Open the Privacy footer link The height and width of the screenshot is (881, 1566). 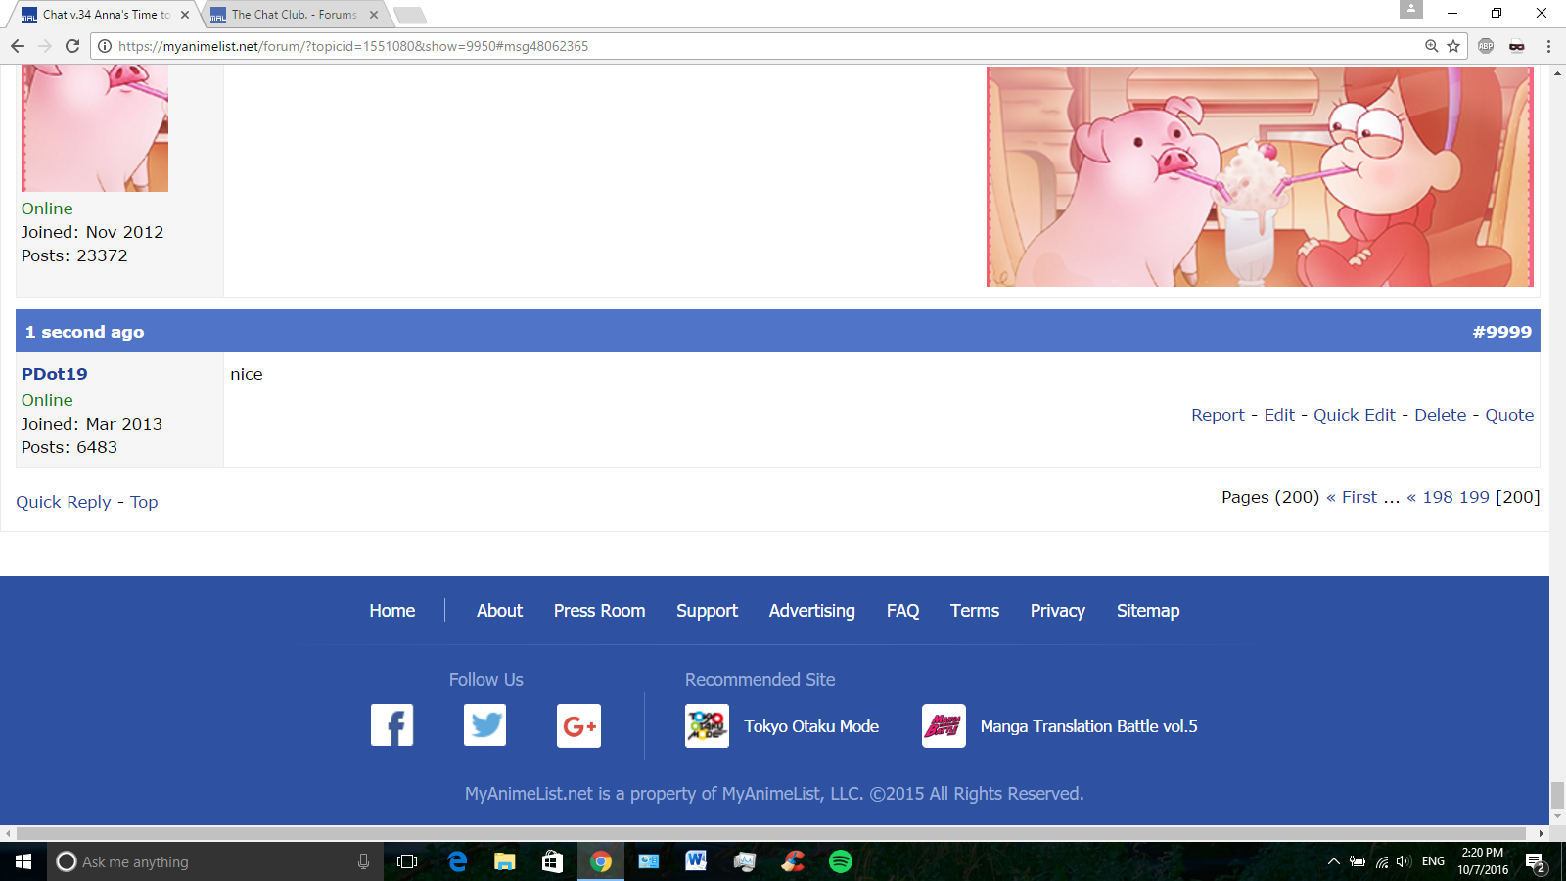coord(1057,611)
